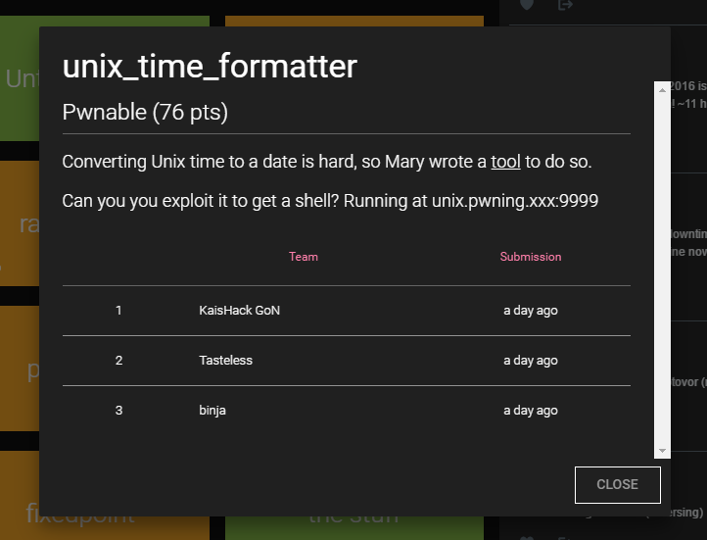Click the Submission column header

tap(531, 257)
